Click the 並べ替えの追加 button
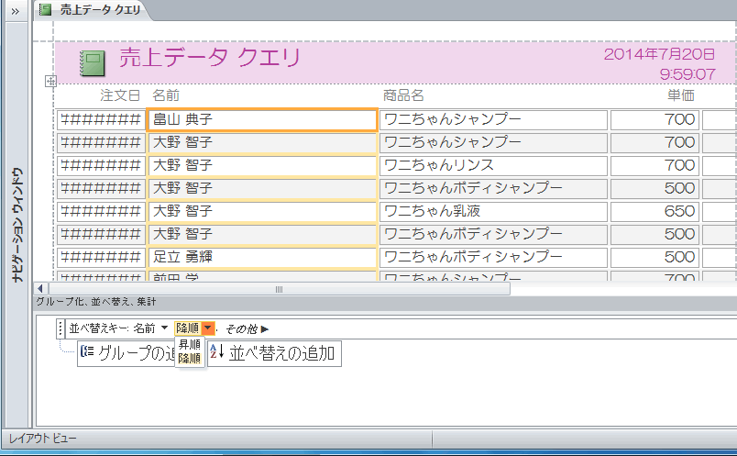The height and width of the screenshot is (456, 737). (274, 354)
